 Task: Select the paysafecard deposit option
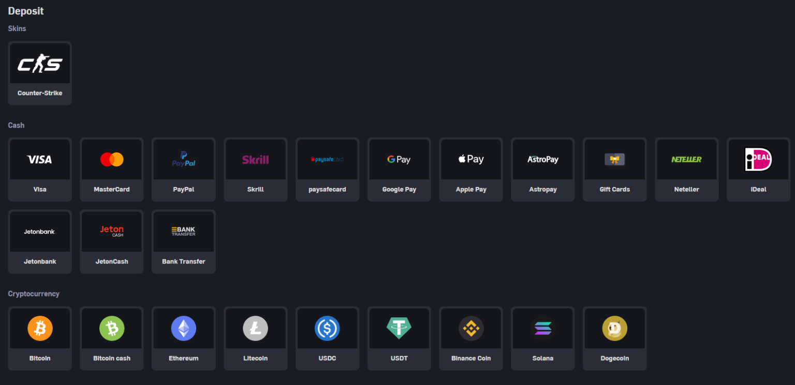328,170
